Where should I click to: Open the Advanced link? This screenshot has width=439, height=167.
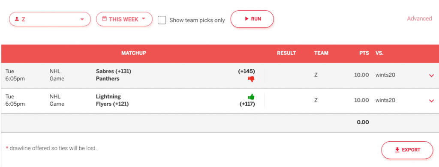point(419,18)
